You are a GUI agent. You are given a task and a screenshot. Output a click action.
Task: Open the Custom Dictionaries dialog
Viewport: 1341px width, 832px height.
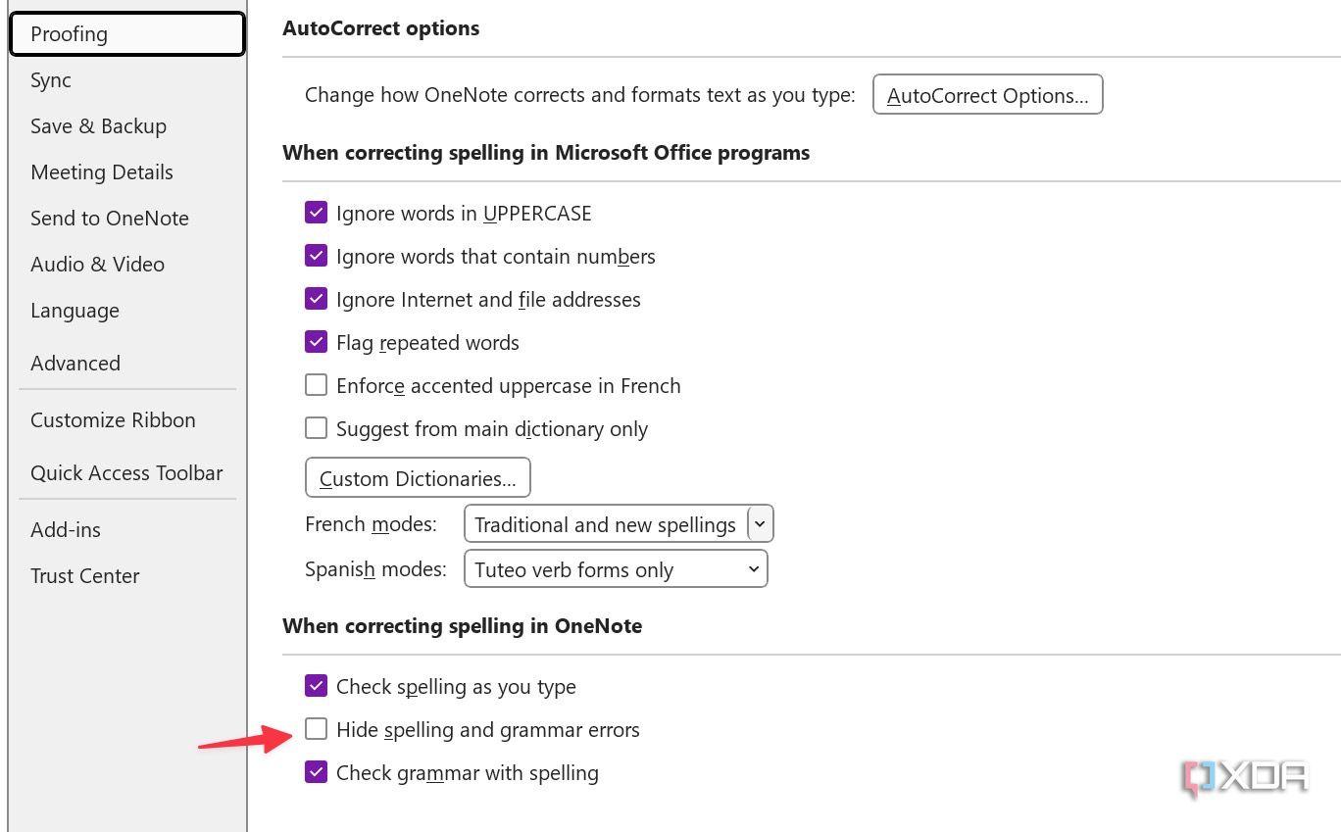tap(418, 477)
